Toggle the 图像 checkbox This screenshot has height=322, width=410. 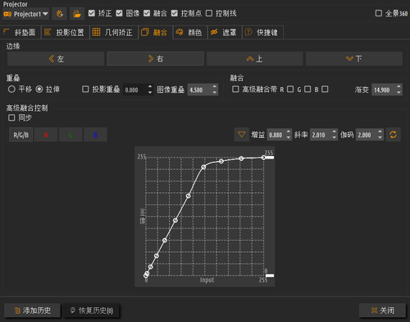[119, 13]
